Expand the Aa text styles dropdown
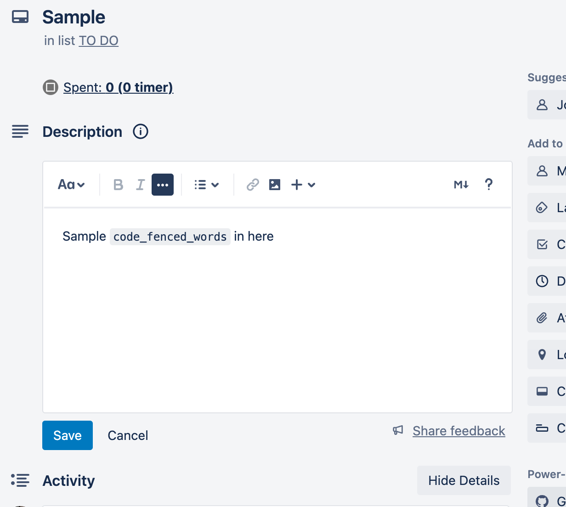 (71, 185)
